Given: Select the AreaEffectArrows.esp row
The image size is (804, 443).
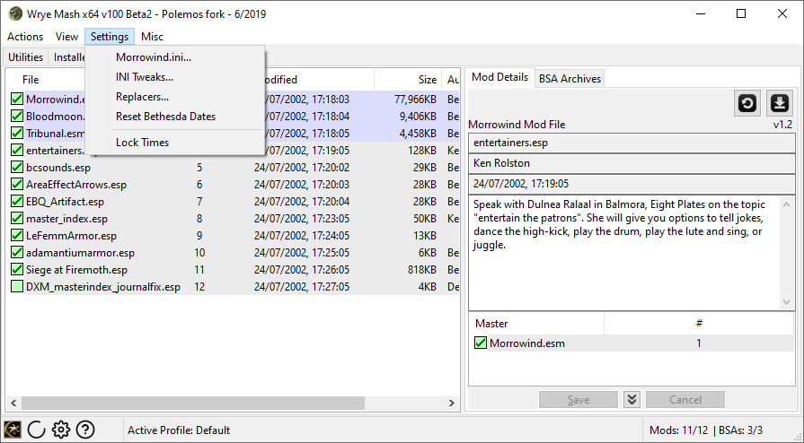Looking at the screenshot, I should click(x=234, y=185).
